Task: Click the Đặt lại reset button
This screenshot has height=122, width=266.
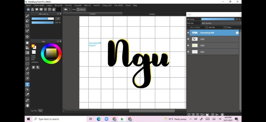Action: pyautogui.click(x=81, y=10)
